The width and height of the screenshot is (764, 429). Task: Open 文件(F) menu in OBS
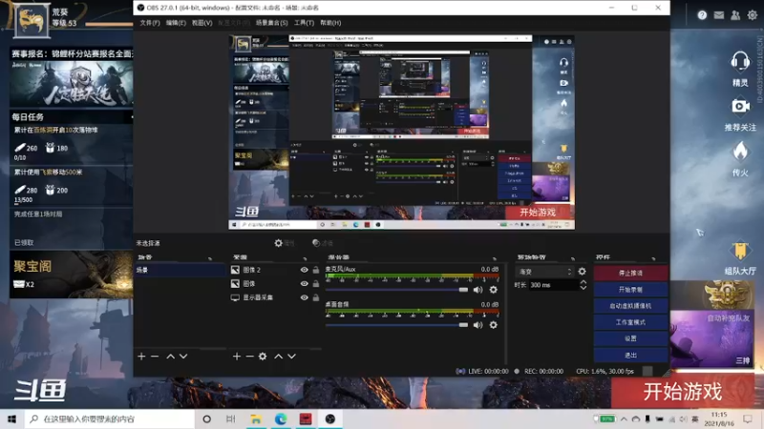click(150, 23)
